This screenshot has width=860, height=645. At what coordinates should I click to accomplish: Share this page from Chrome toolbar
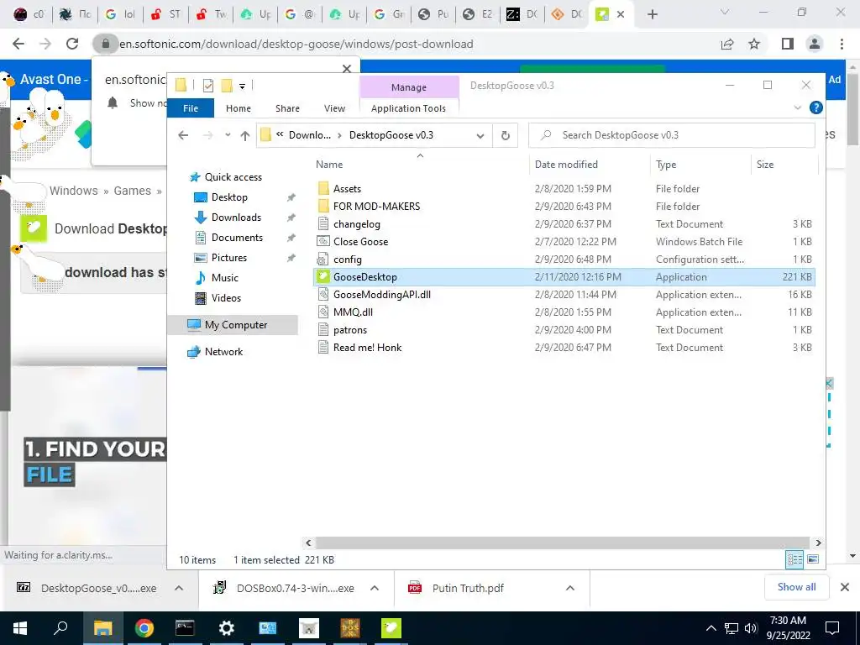click(727, 44)
